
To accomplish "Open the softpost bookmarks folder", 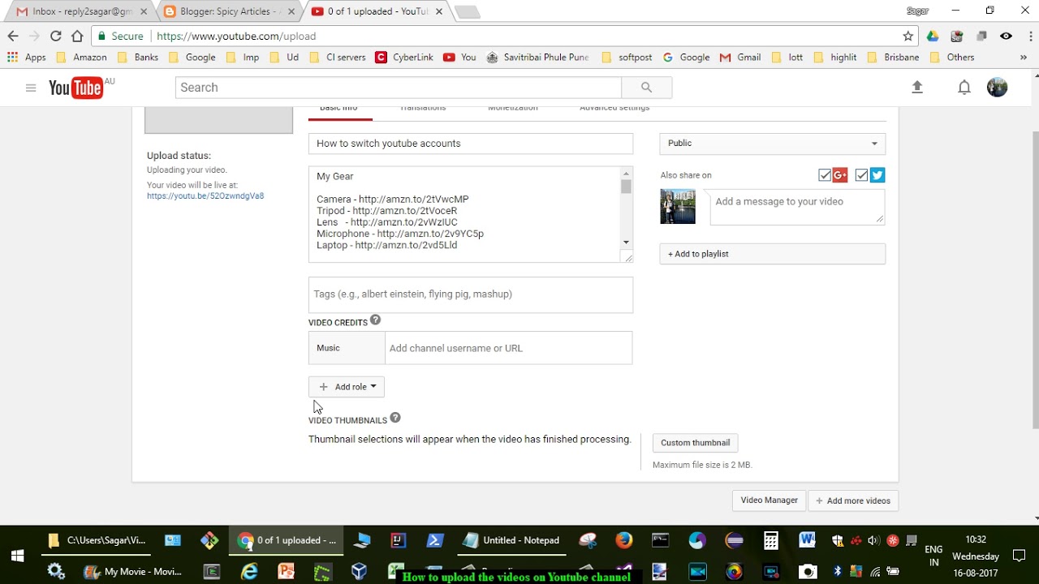I will point(627,58).
